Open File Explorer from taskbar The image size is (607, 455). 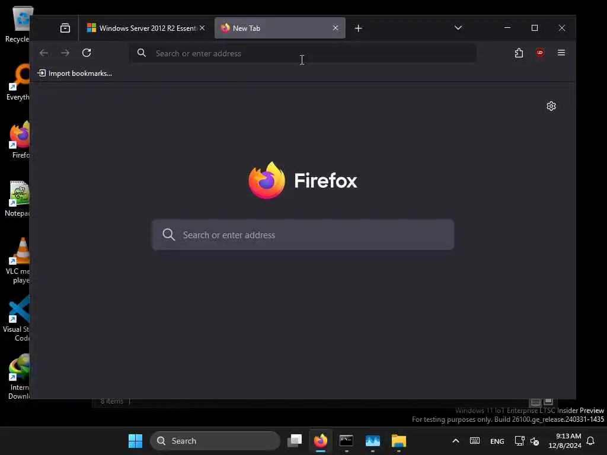(399, 441)
